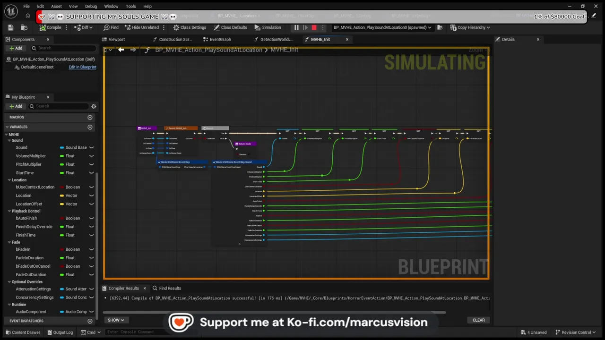
Task: Click the Float type pill for PitchMultiplier
Action: tap(62, 164)
